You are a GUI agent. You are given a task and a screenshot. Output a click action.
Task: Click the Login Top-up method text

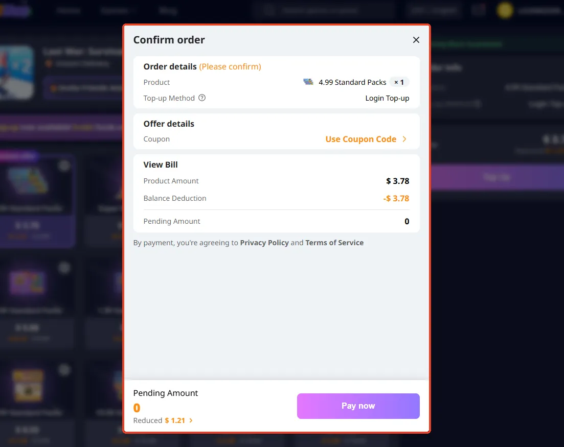387,98
